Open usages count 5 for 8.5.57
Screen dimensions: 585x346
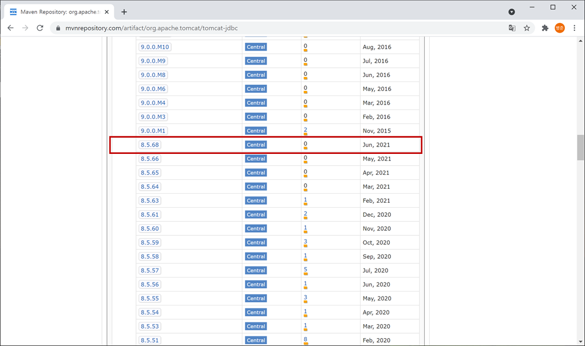point(305,270)
